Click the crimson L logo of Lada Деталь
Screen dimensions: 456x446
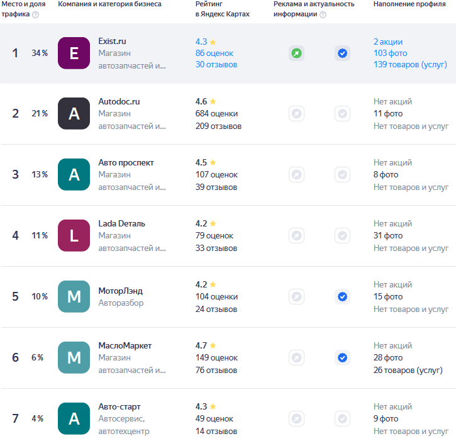(74, 235)
